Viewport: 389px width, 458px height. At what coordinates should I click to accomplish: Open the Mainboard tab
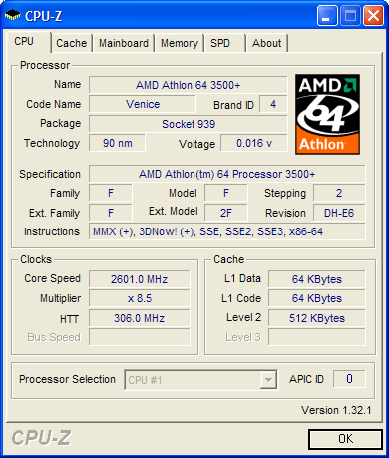coord(124,43)
